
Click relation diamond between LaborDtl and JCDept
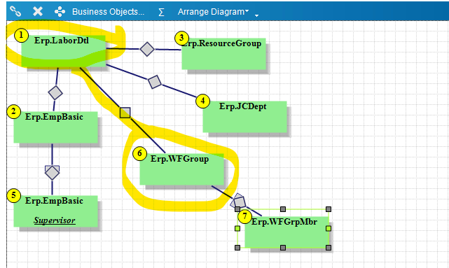pos(155,82)
